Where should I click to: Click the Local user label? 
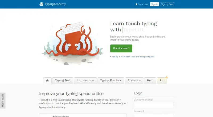(143, 4)
